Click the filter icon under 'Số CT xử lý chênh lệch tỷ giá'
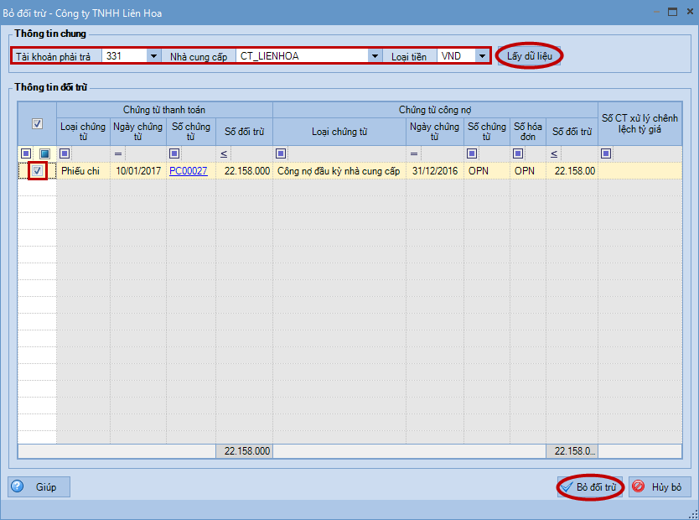699x520 pixels. point(606,153)
